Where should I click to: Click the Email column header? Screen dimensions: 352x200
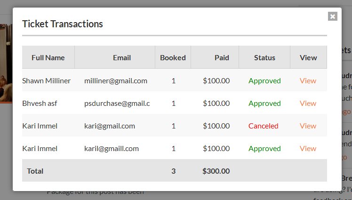[122, 58]
